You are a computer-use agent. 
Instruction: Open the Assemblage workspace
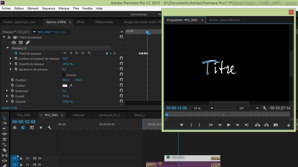tap(139, 14)
